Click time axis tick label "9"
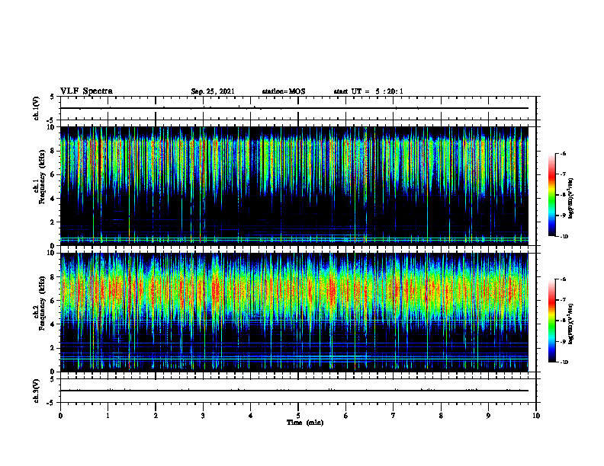 click(488, 416)
